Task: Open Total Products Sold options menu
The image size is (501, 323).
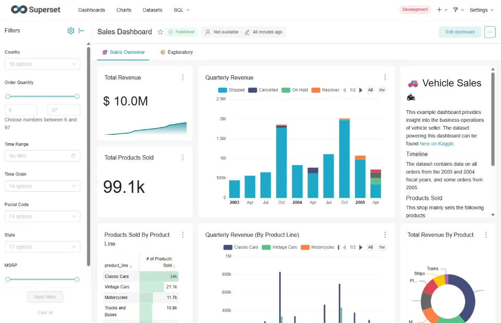Action: [x=183, y=157]
